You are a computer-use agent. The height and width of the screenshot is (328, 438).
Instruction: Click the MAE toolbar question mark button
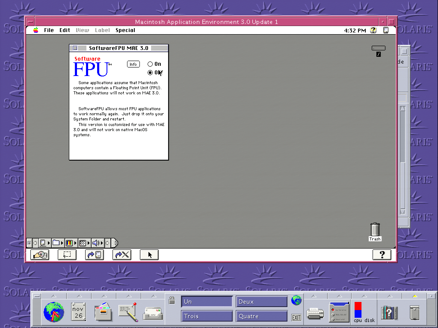pyautogui.click(x=382, y=255)
